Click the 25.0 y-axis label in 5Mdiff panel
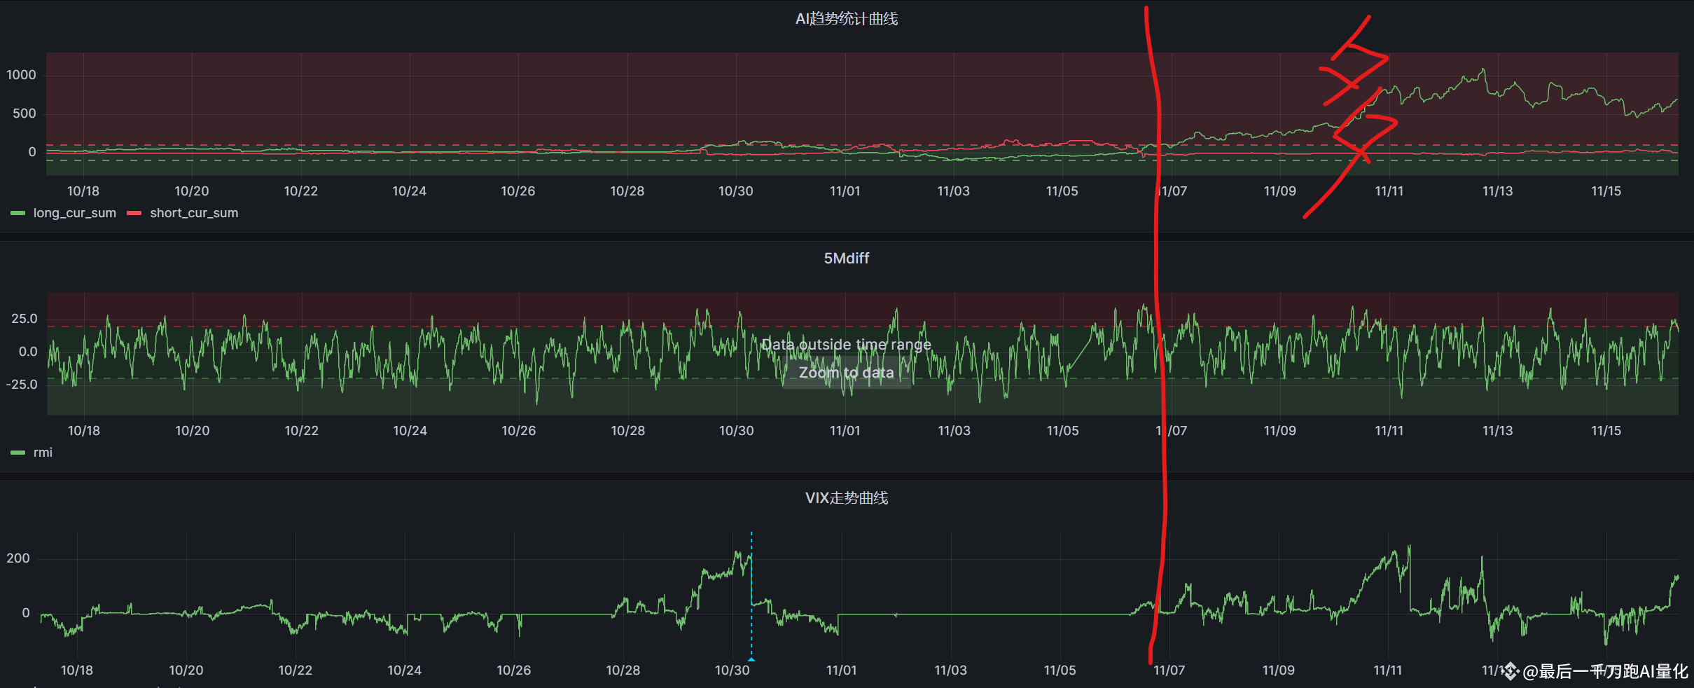The height and width of the screenshot is (688, 1694). [25, 319]
